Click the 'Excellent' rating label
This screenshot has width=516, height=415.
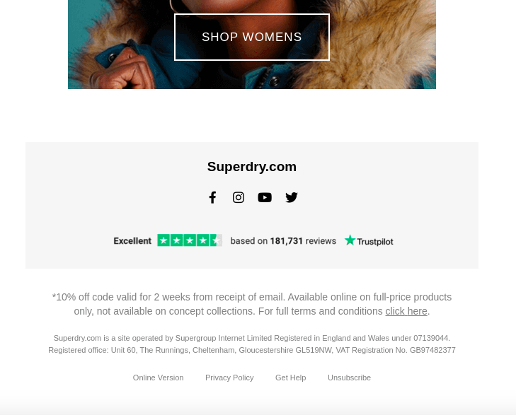[x=132, y=241]
